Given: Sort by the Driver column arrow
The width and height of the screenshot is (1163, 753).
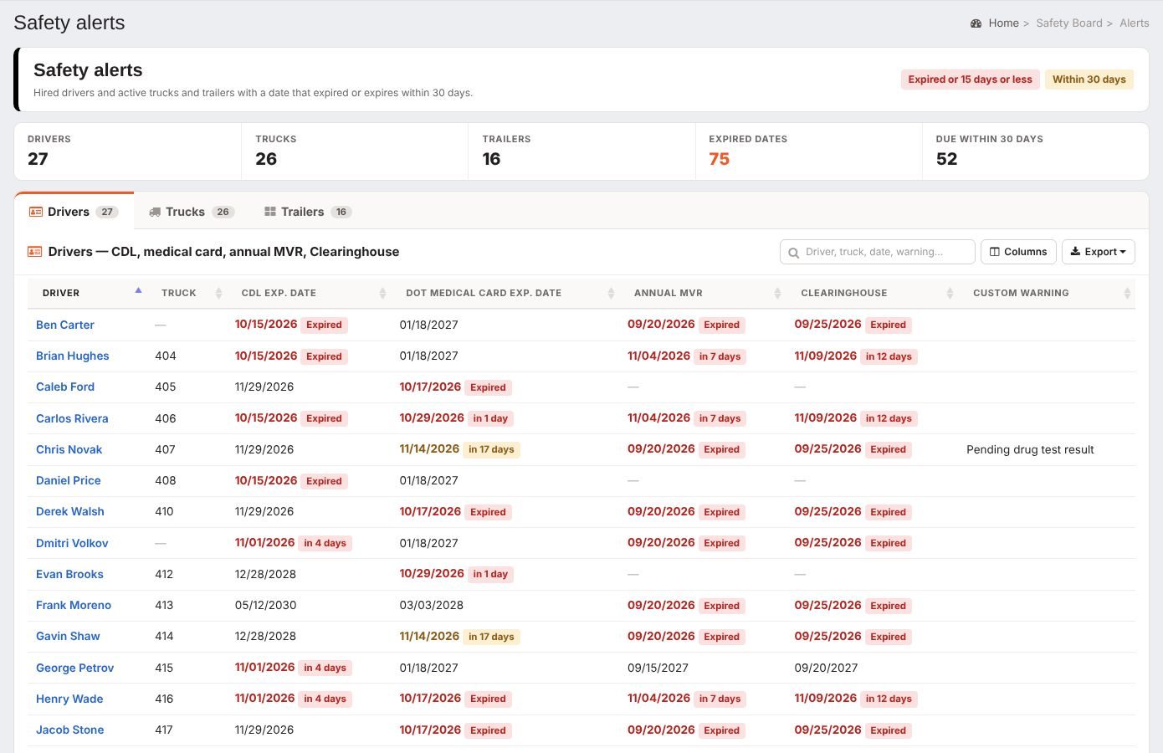Looking at the screenshot, I should tap(138, 291).
